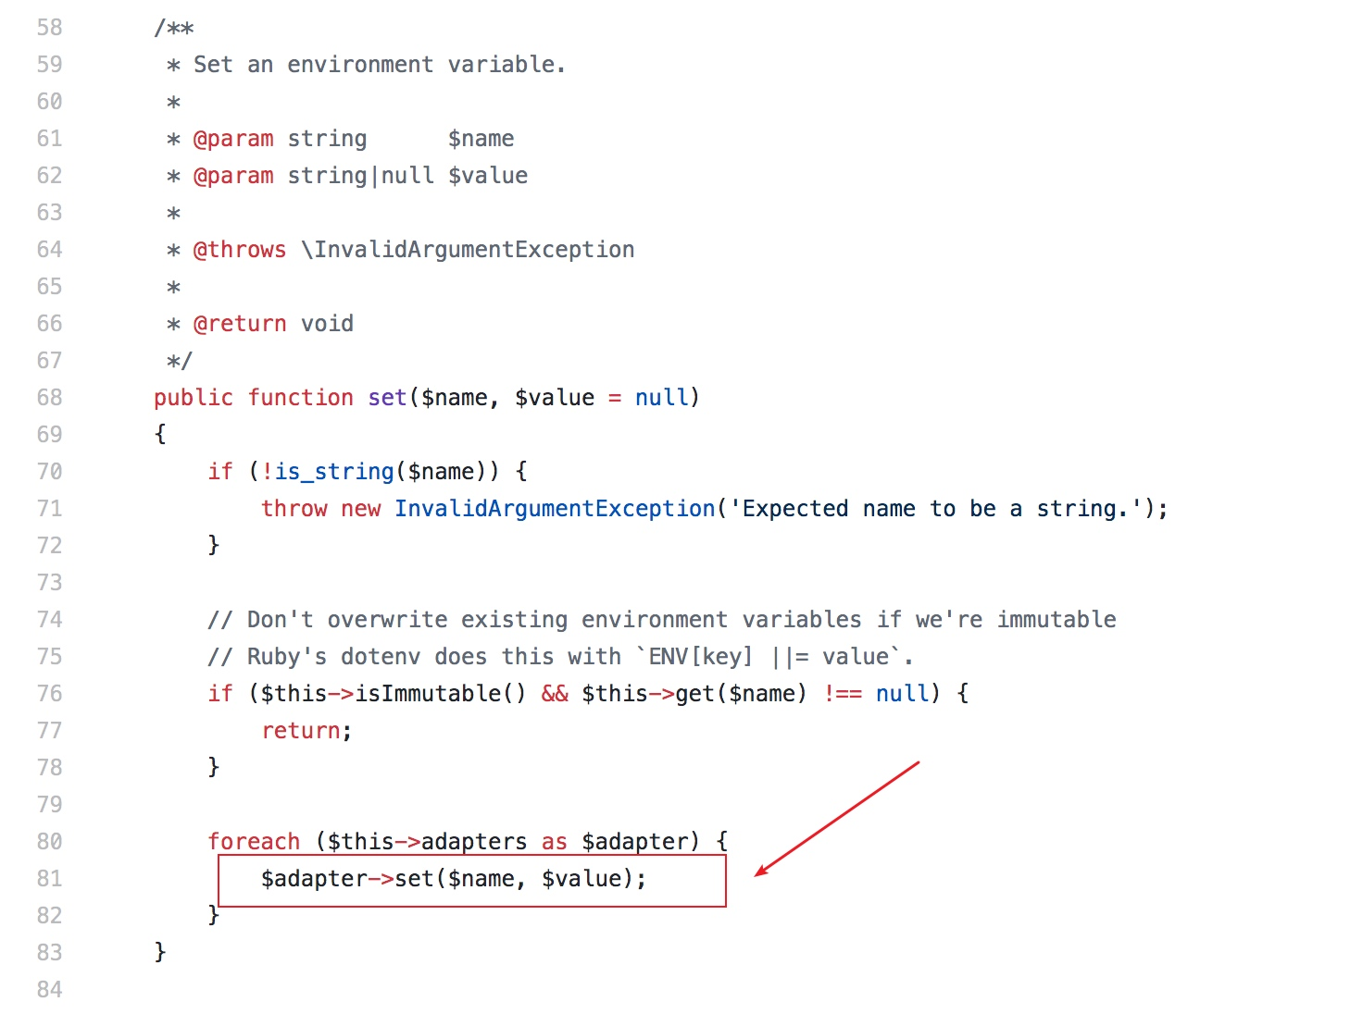1363x1014 pixels.
Task: Click line number 58
Action: [x=49, y=28]
